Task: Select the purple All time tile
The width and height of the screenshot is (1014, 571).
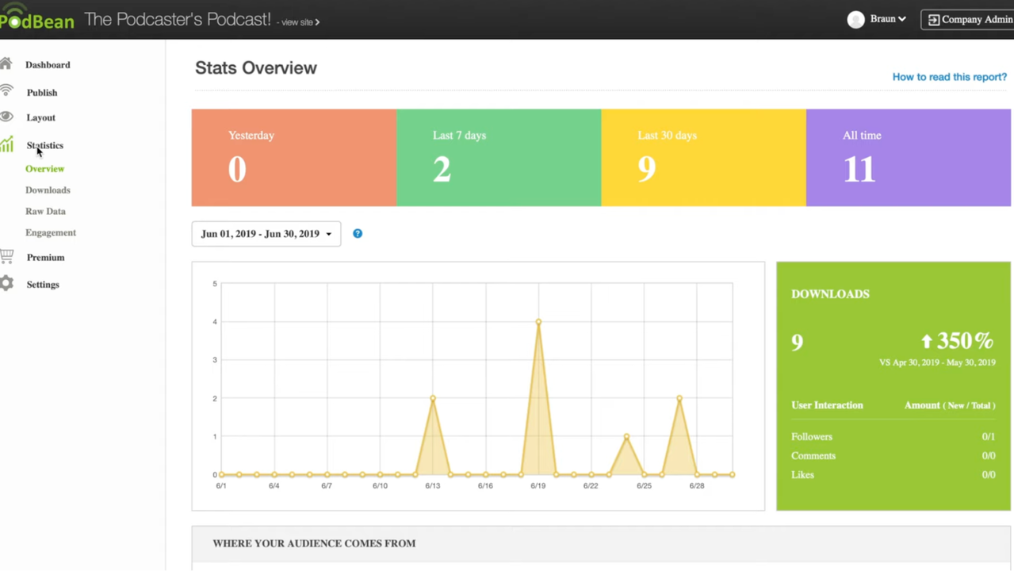Action: pos(908,158)
